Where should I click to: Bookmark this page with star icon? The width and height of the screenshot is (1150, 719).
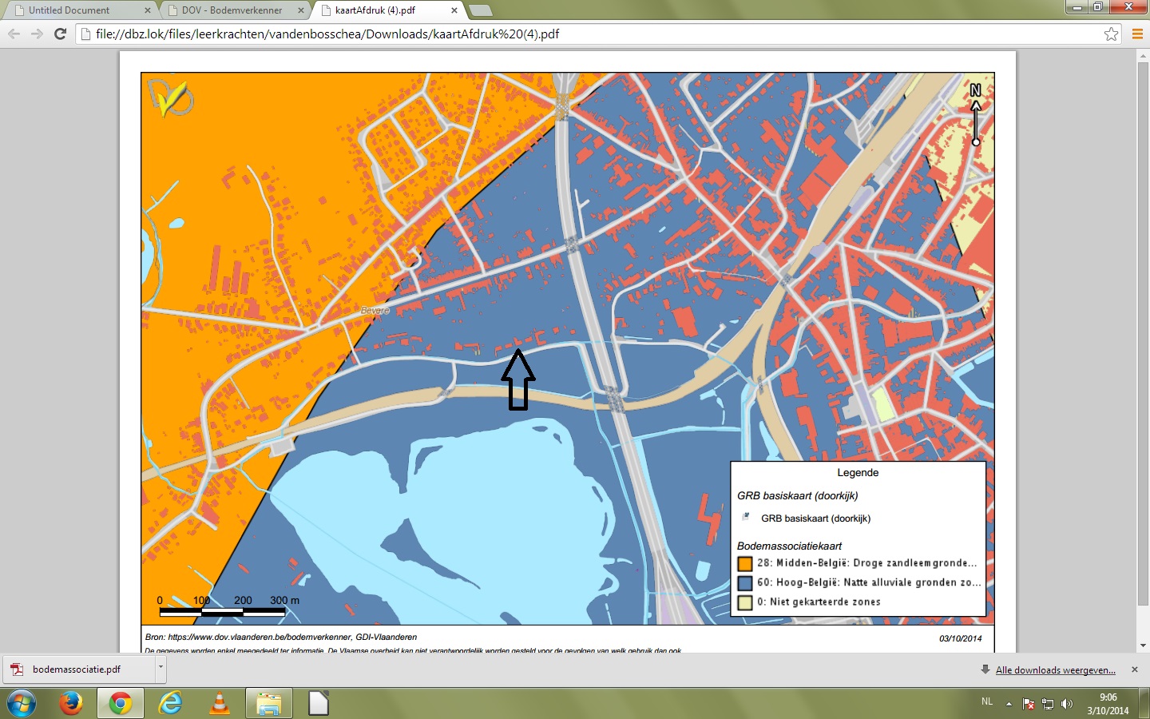[1111, 34]
